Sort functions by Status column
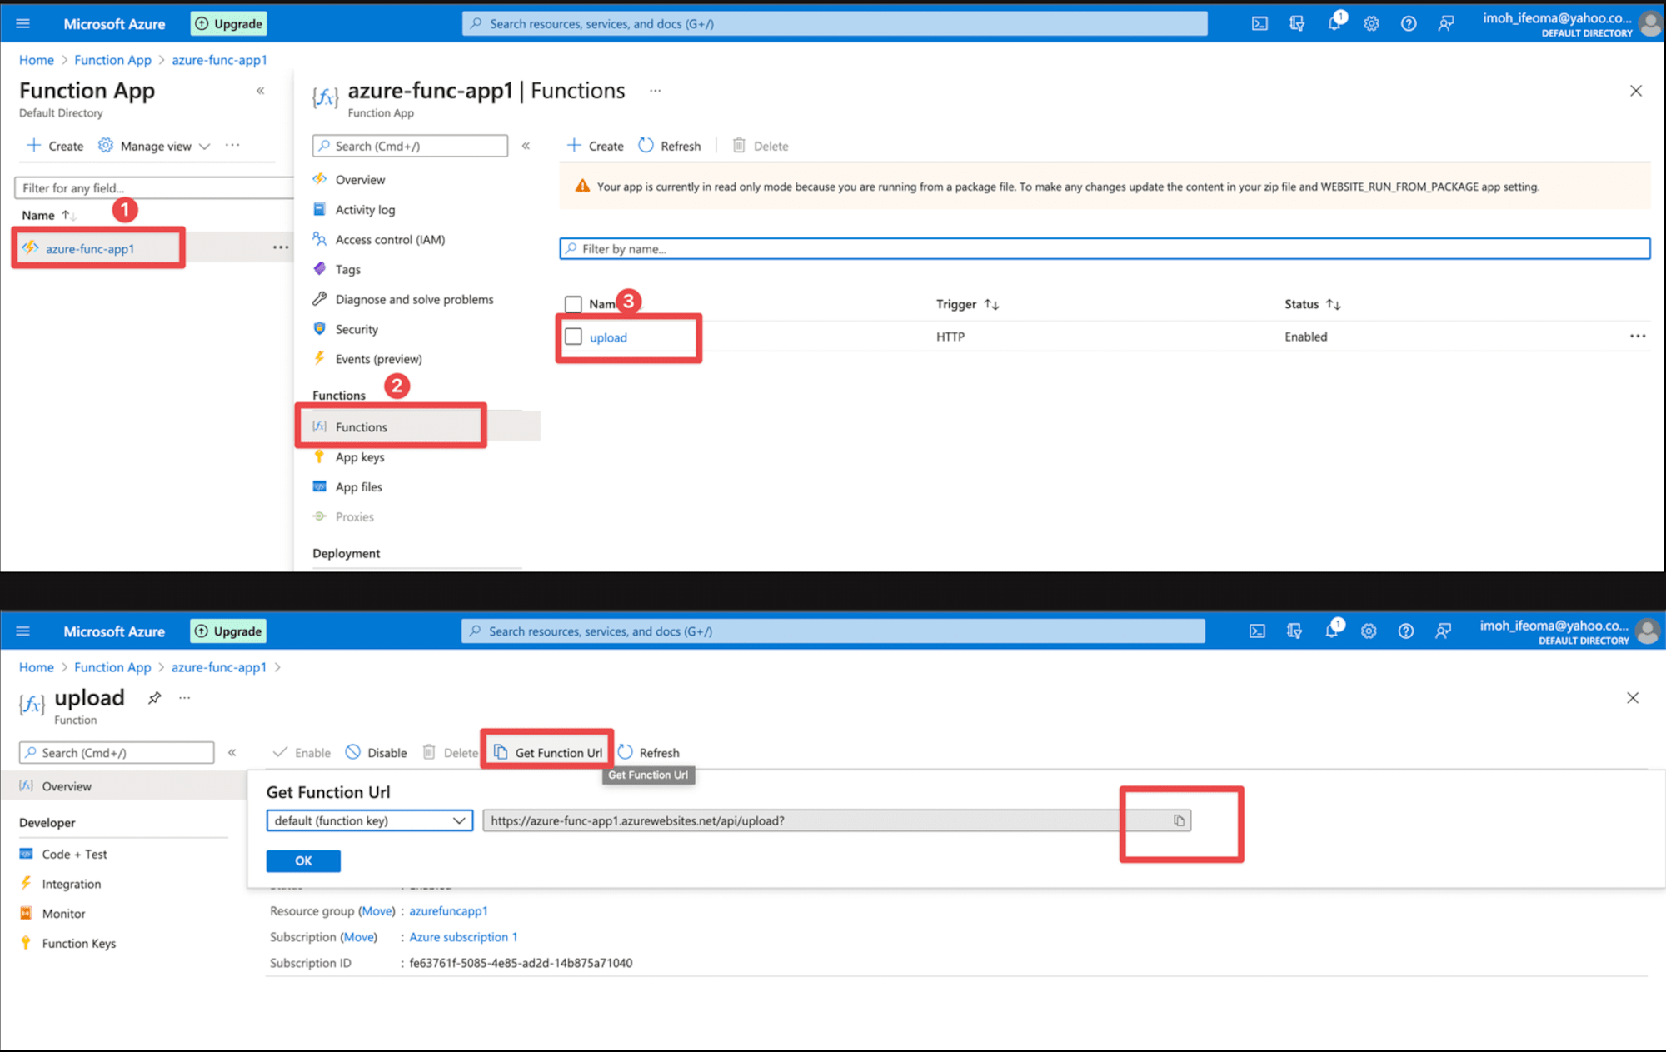The image size is (1666, 1052). click(1313, 304)
